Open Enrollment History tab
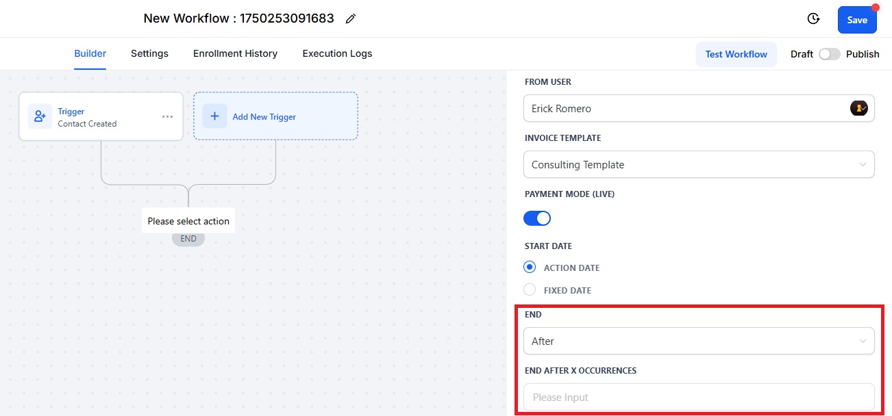The height and width of the screenshot is (416, 892). point(235,53)
